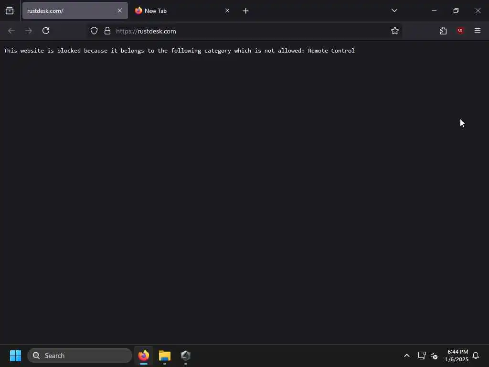Open the Windows Start menu
Image resolution: width=489 pixels, height=367 pixels.
tap(16, 356)
